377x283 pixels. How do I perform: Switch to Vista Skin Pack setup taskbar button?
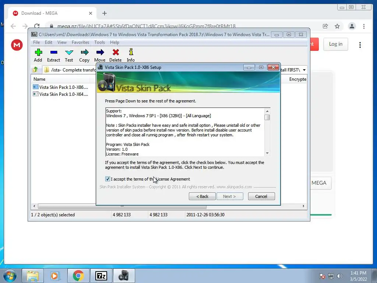pyautogui.click(x=124, y=276)
